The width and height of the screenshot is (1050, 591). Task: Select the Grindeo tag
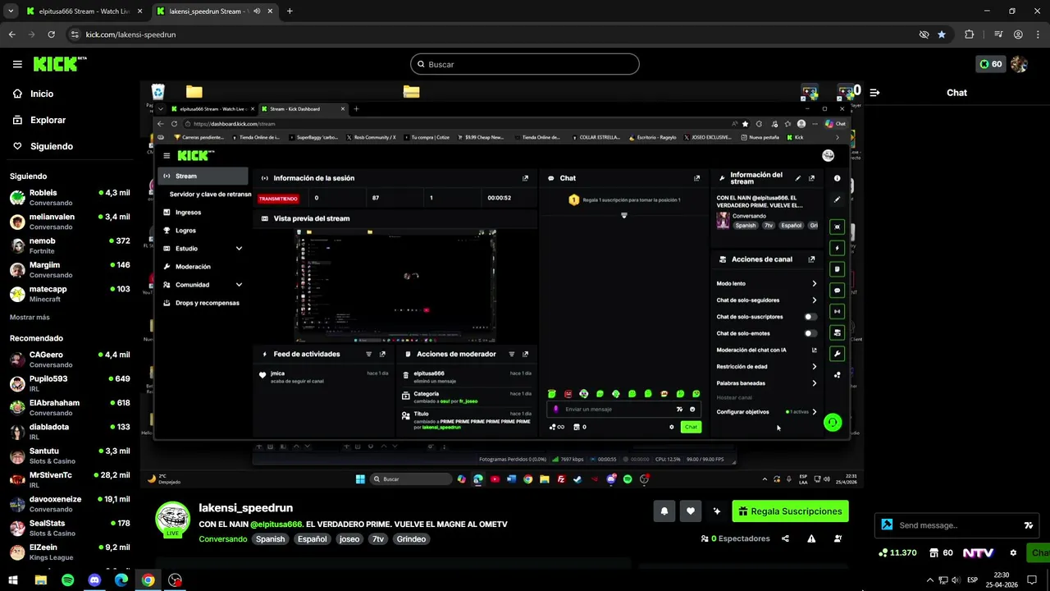pyautogui.click(x=411, y=539)
